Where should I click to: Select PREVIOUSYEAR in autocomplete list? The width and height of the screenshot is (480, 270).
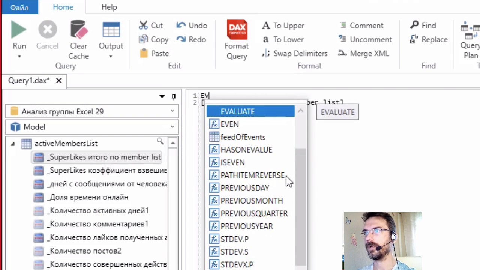coord(250,226)
